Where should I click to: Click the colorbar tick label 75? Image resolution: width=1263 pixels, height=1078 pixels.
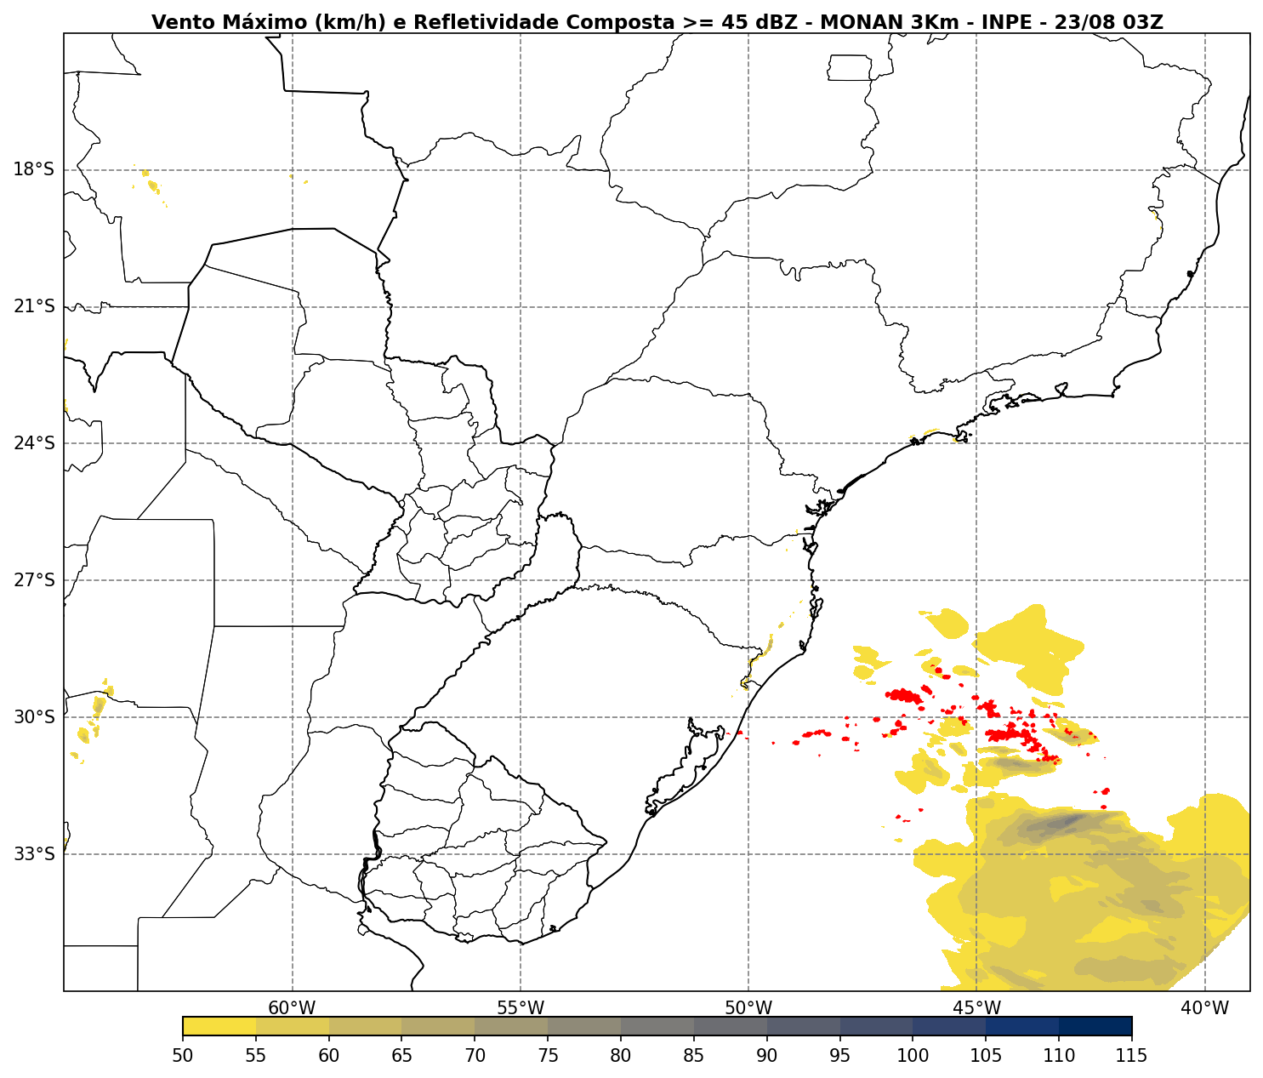coord(548,1056)
